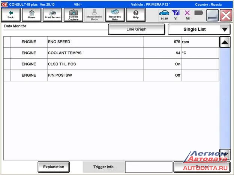Select the P/N POSI SW row
The height and width of the screenshot is (175, 234).
click(x=111, y=76)
